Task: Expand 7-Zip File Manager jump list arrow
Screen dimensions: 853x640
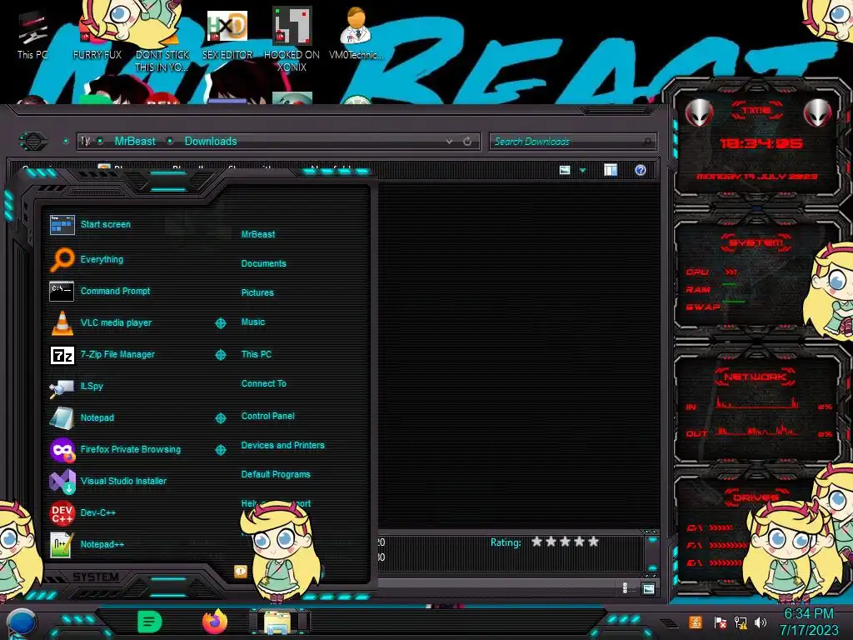Action: coord(220,355)
